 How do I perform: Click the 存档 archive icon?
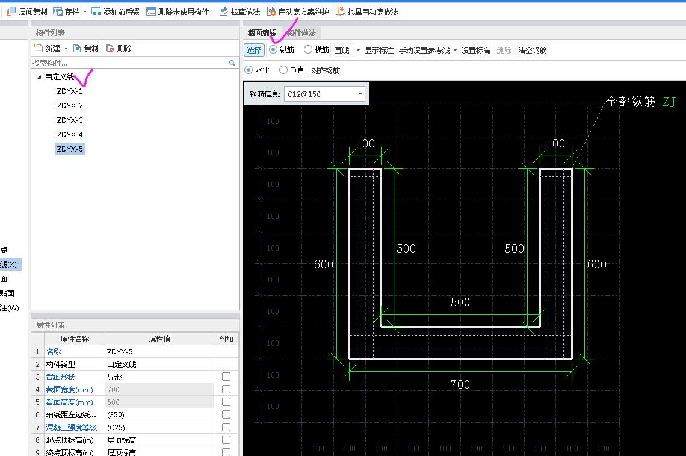click(x=57, y=11)
